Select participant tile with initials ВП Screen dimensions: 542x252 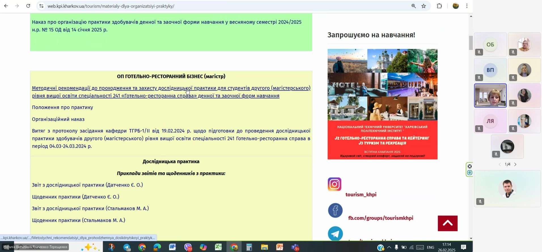click(490, 70)
